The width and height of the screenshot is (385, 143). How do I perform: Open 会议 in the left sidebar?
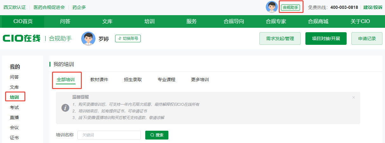point(14,128)
